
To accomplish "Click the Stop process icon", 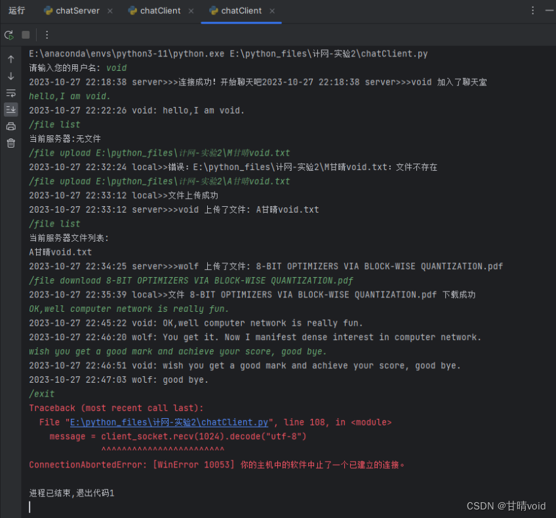I will tap(25, 36).
